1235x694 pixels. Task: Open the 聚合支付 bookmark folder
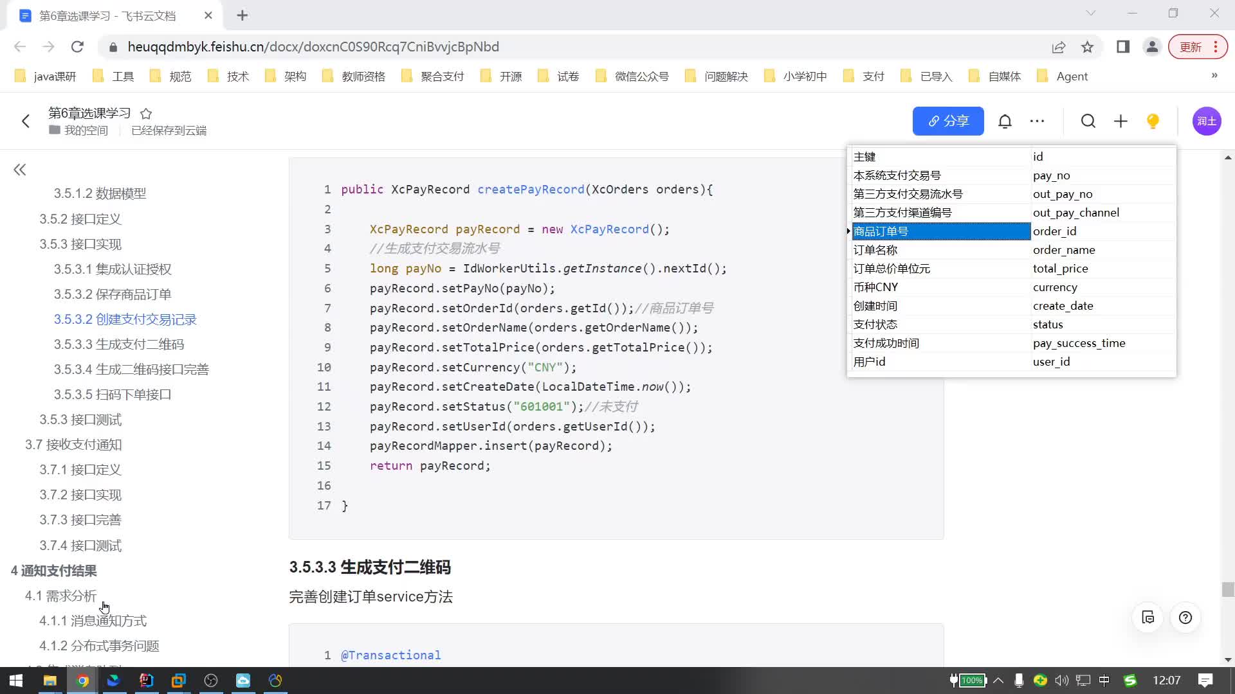pyautogui.click(x=432, y=76)
